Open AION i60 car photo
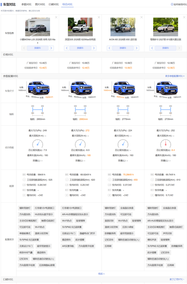Screen dimensions: 187x284 pos(123,27)
